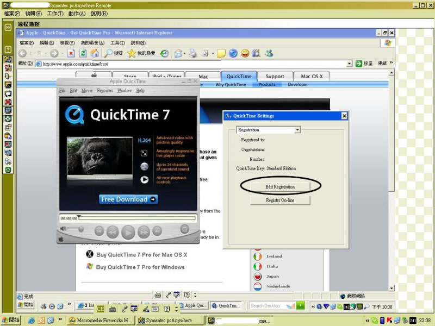Viewport: 435px width, 326px height.
Task: Click the Register On-line button
Action: [x=280, y=200]
